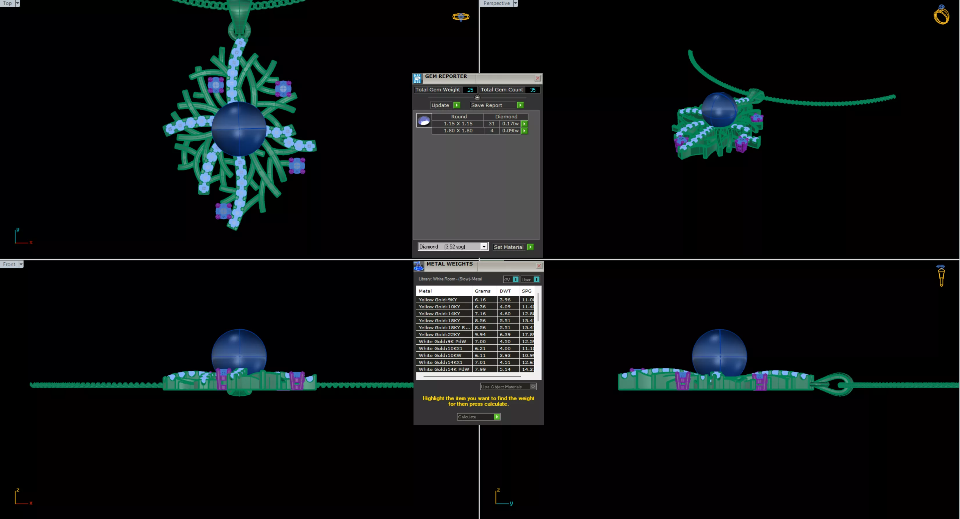Collapse the Gem Reporter header with the up arrow
The height and width of the screenshot is (519, 960).
pyautogui.click(x=477, y=97)
